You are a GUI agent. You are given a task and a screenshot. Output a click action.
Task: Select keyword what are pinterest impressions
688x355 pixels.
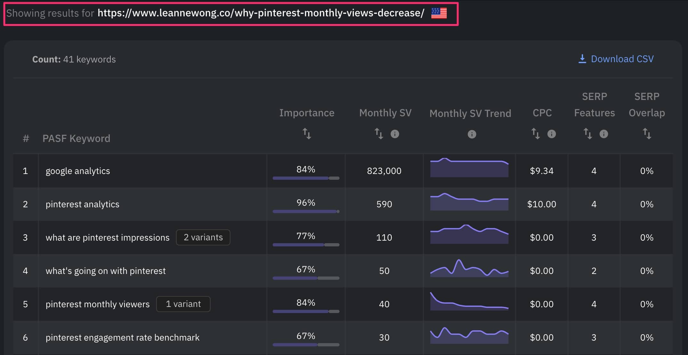point(108,237)
